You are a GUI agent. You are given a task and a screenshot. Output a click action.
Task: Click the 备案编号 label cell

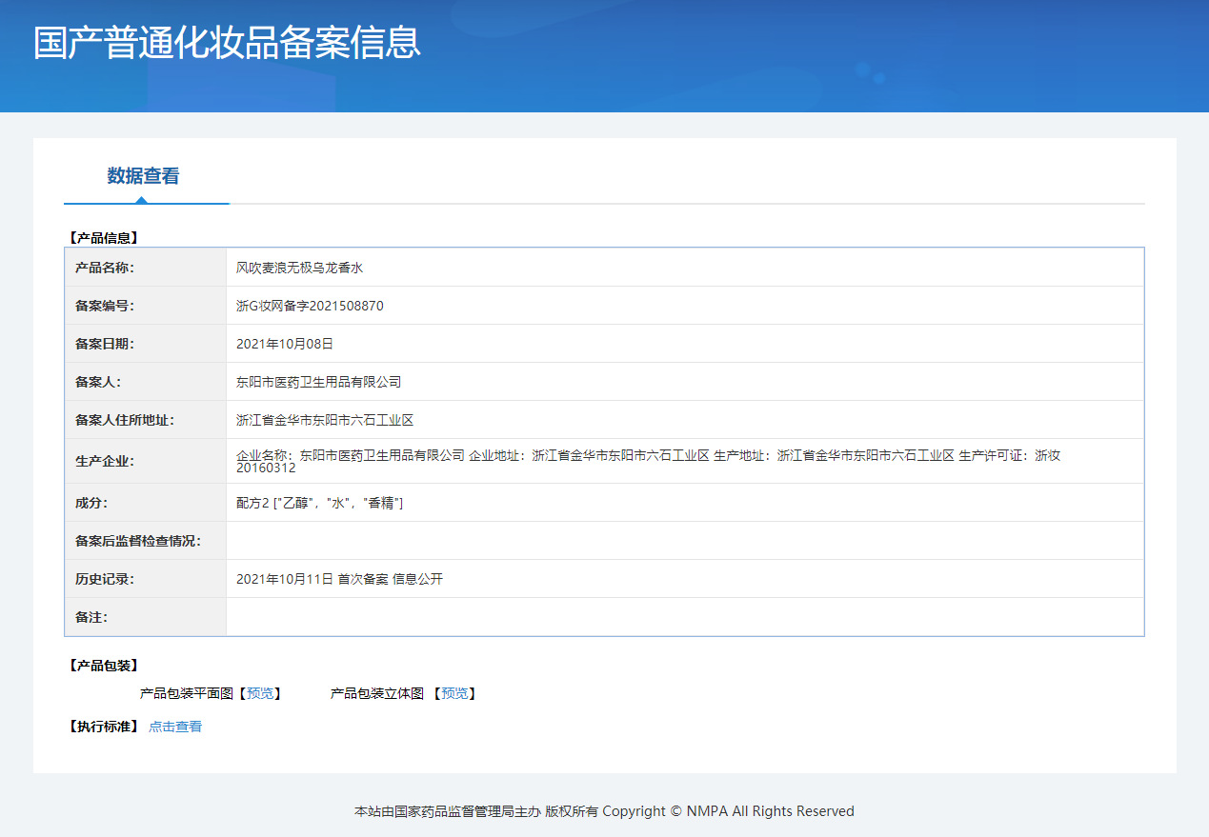pos(146,306)
